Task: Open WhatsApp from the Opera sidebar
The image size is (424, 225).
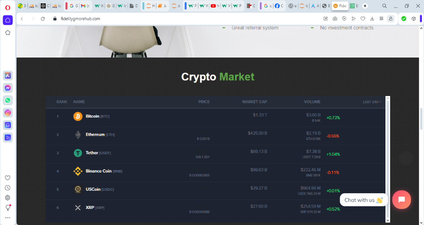Action: (8, 100)
